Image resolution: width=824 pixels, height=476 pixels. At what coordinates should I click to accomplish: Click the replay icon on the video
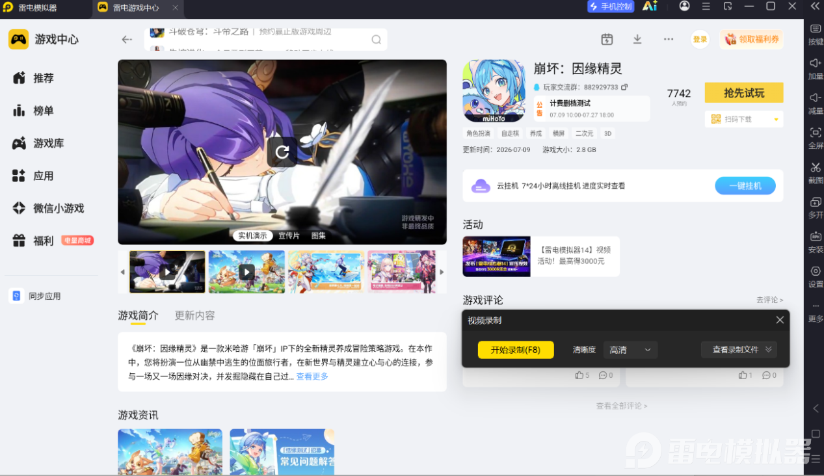[x=282, y=152]
